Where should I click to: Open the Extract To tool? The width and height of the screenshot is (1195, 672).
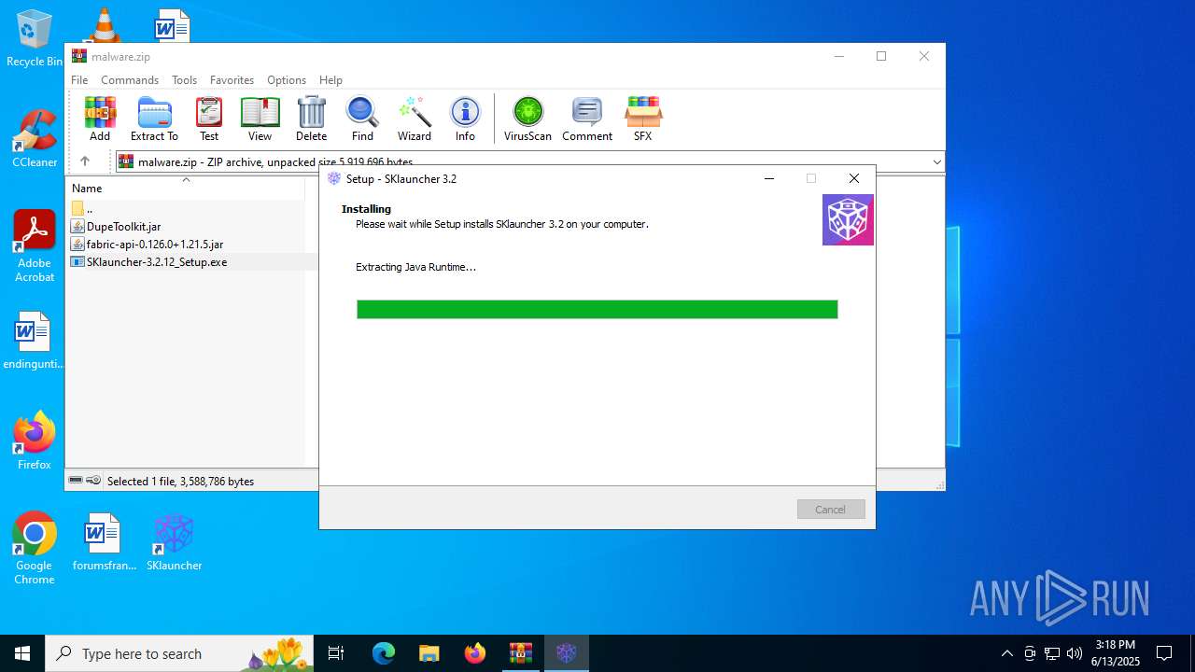tap(154, 119)
